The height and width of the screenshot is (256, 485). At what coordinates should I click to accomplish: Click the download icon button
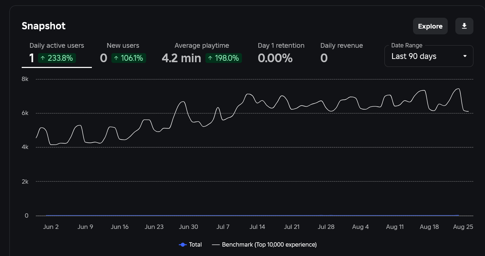464,26
